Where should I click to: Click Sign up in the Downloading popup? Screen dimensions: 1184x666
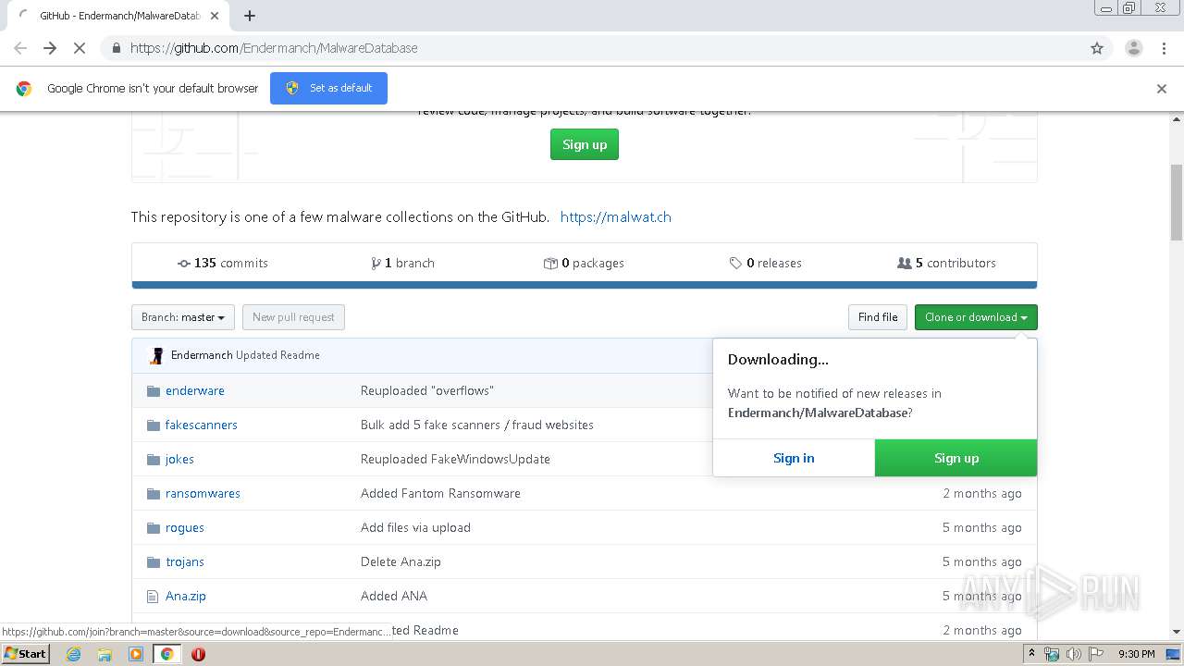point(956,458)
